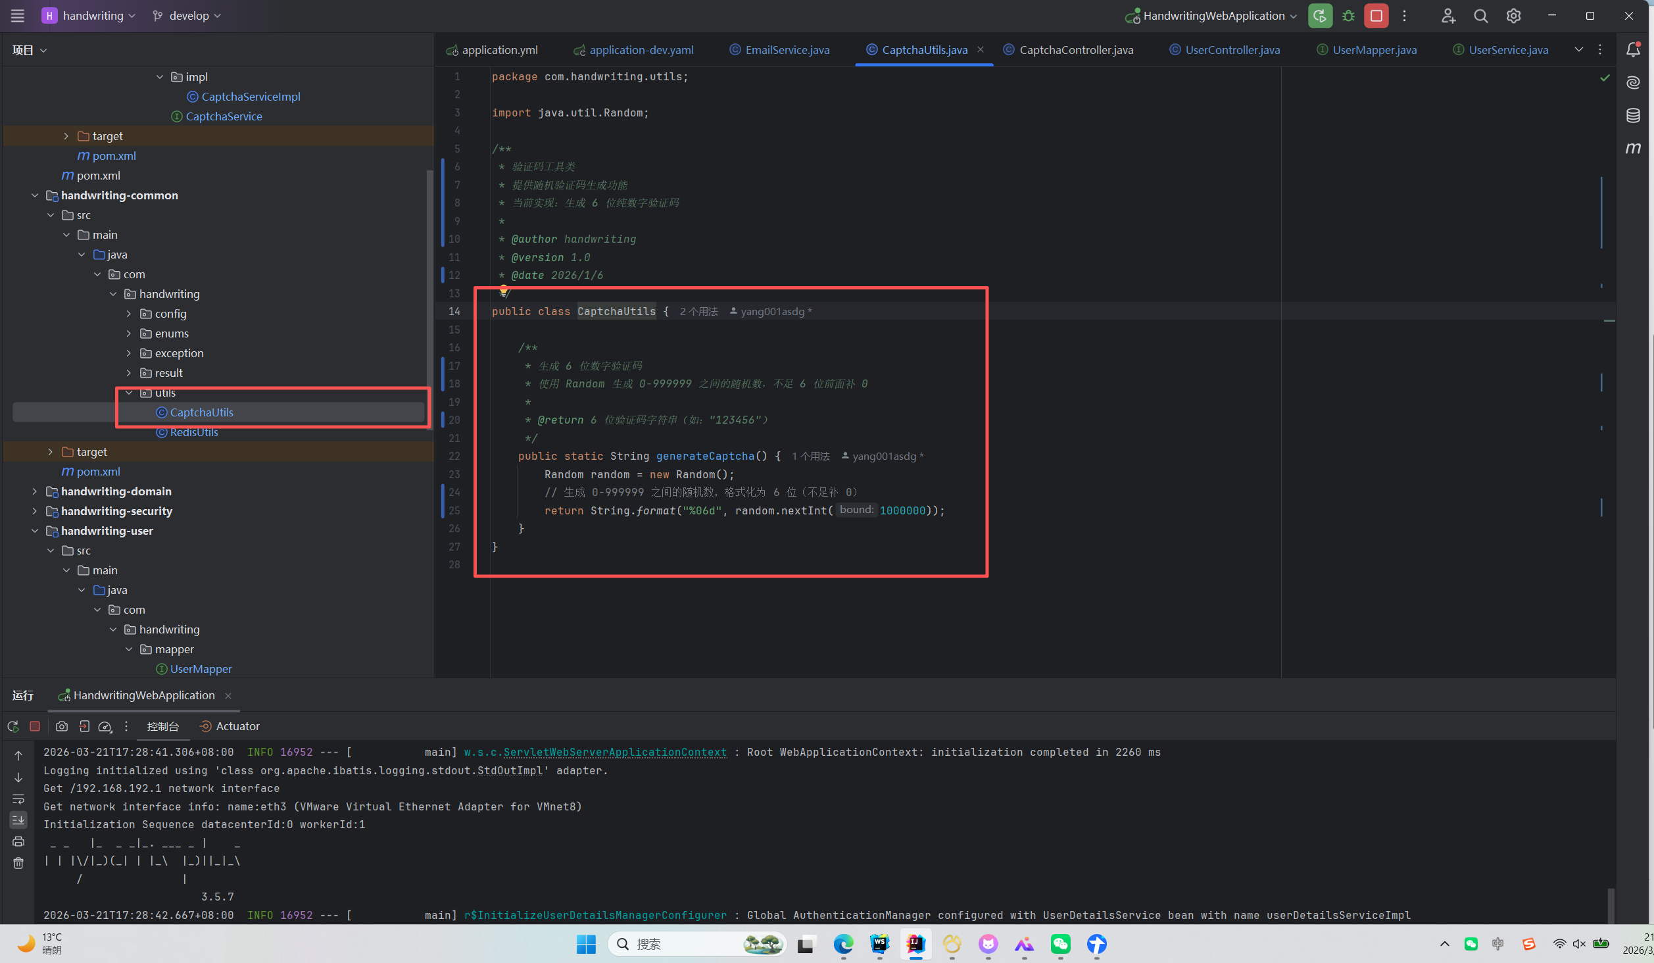Collapse the utils package folder
1654x963 pixels.
(x=130, y=393)
